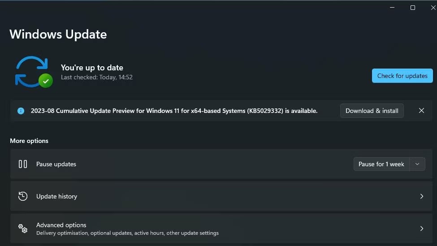Expand Advanced options using its chevron
The width and height of the screenshot is (437, 246).
pos(421,229)
